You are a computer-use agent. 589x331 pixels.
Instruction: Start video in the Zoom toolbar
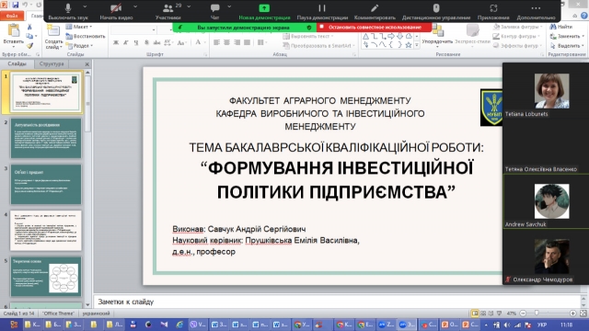(116, 11)
